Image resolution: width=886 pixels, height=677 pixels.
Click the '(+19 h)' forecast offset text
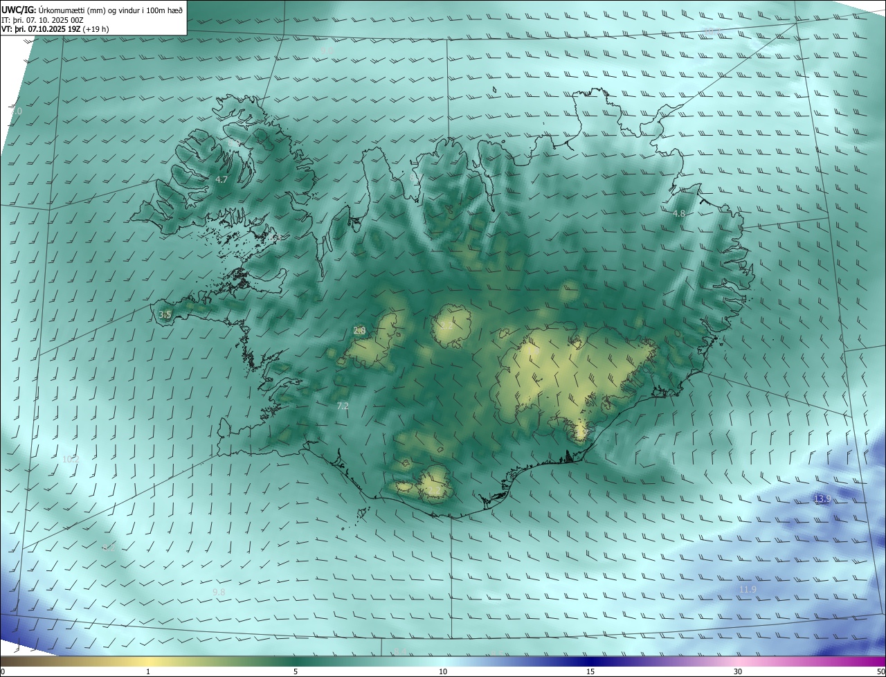click(96, 29)
